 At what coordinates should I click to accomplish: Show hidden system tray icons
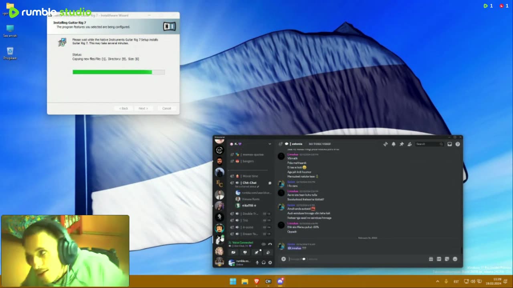click(438, 282)
